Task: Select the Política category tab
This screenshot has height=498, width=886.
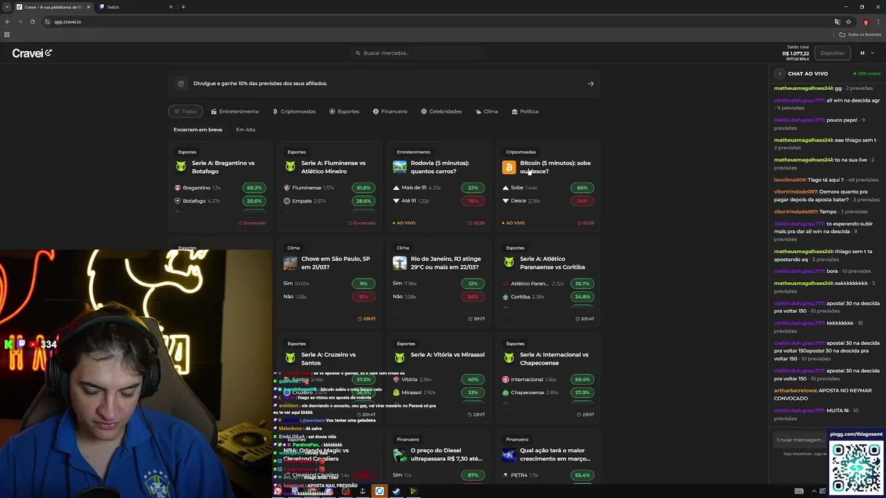Action: pos(525,111)
